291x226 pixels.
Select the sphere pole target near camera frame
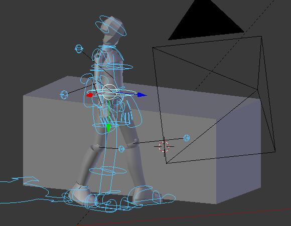187,138
